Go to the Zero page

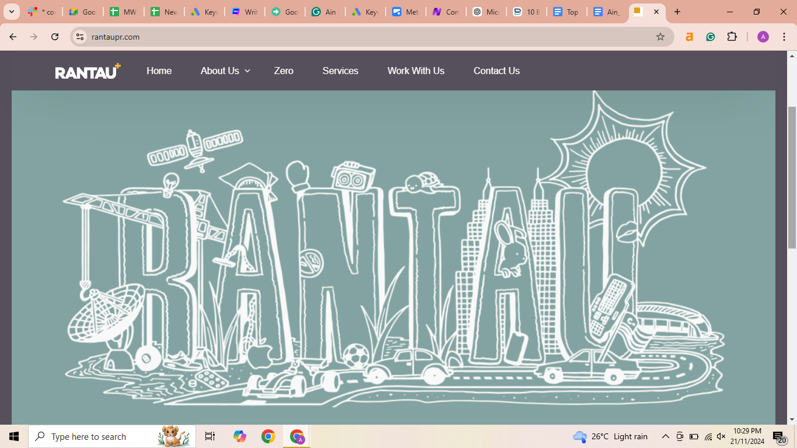click(x=284, y=71)
